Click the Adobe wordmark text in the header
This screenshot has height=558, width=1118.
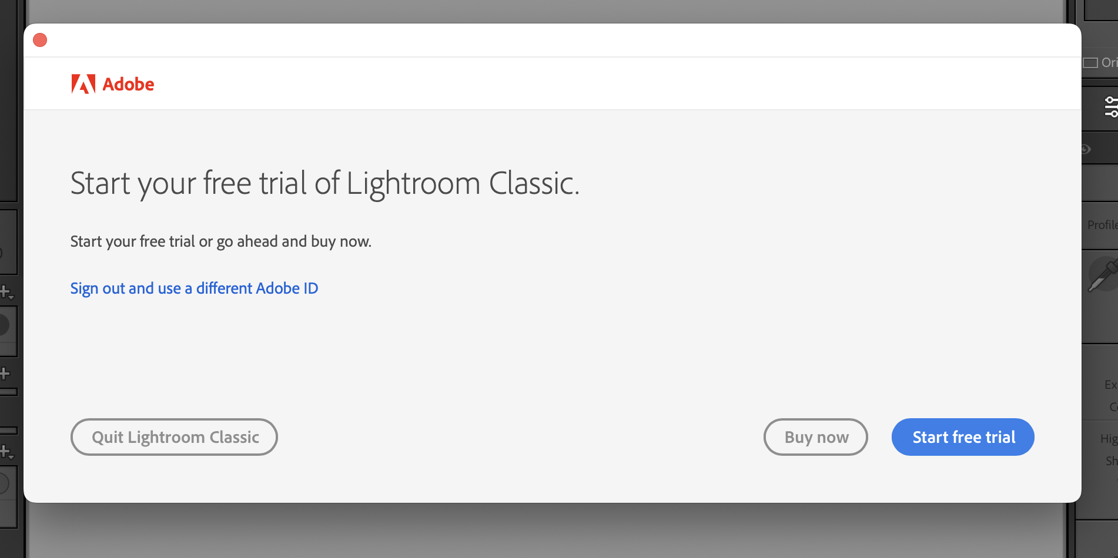(x=128, y=84)
